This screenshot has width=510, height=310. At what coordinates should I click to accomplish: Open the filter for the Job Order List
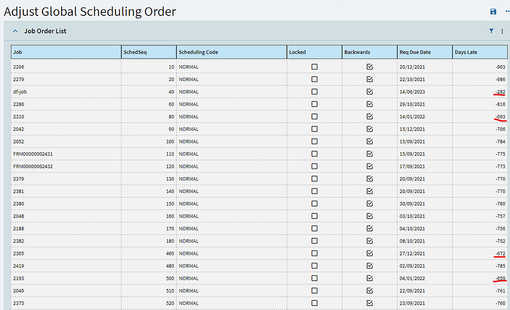pyautogui.click(x=491, y=31)
